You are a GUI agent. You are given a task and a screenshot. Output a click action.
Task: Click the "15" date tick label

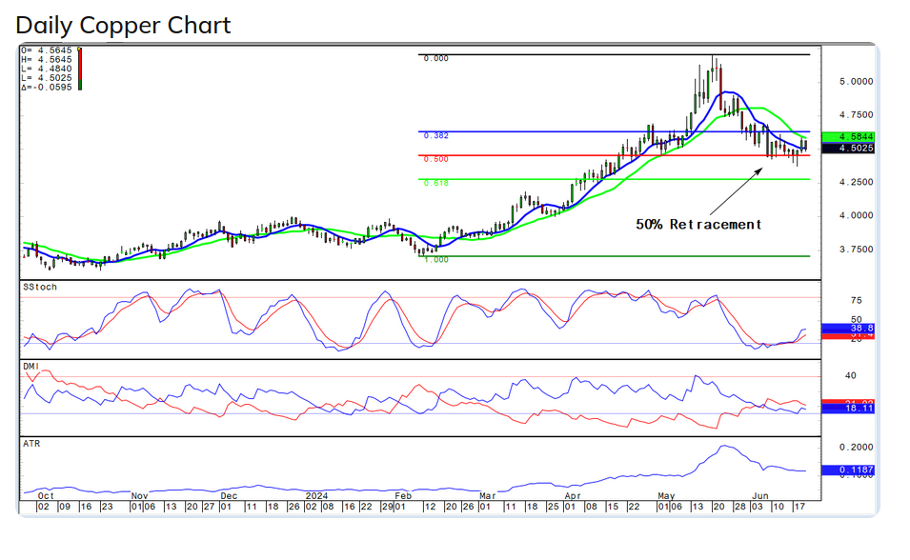(613, 508)
